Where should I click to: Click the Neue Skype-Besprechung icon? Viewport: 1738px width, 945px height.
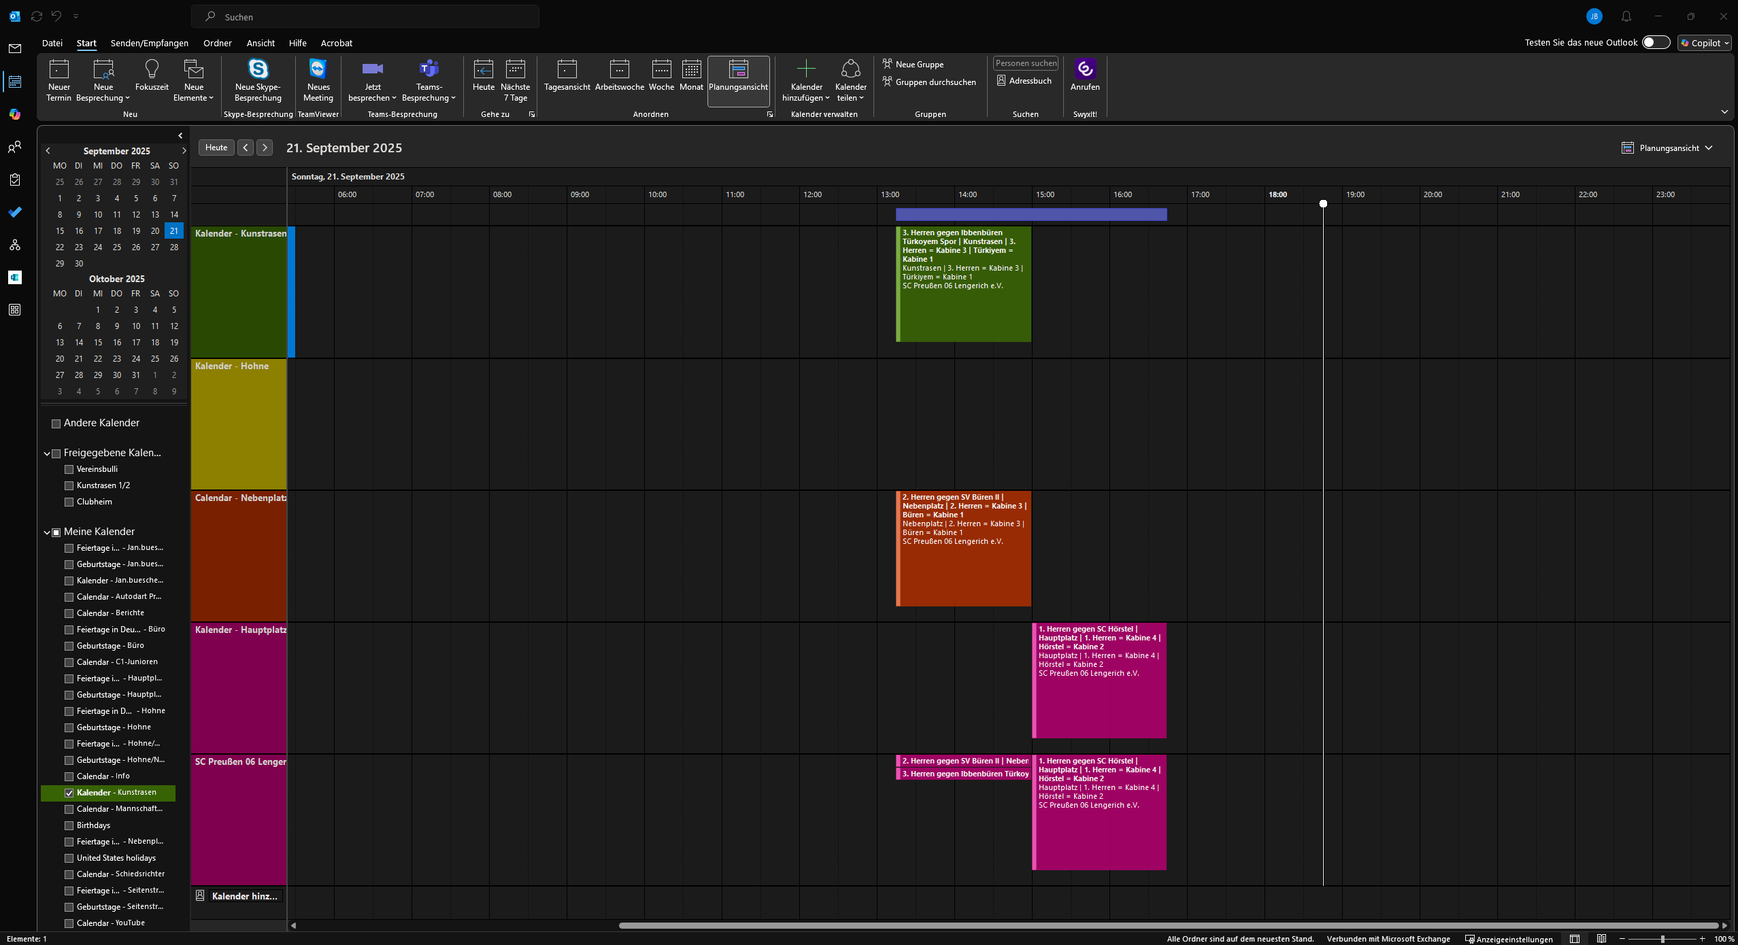click(x=258, y=69)
